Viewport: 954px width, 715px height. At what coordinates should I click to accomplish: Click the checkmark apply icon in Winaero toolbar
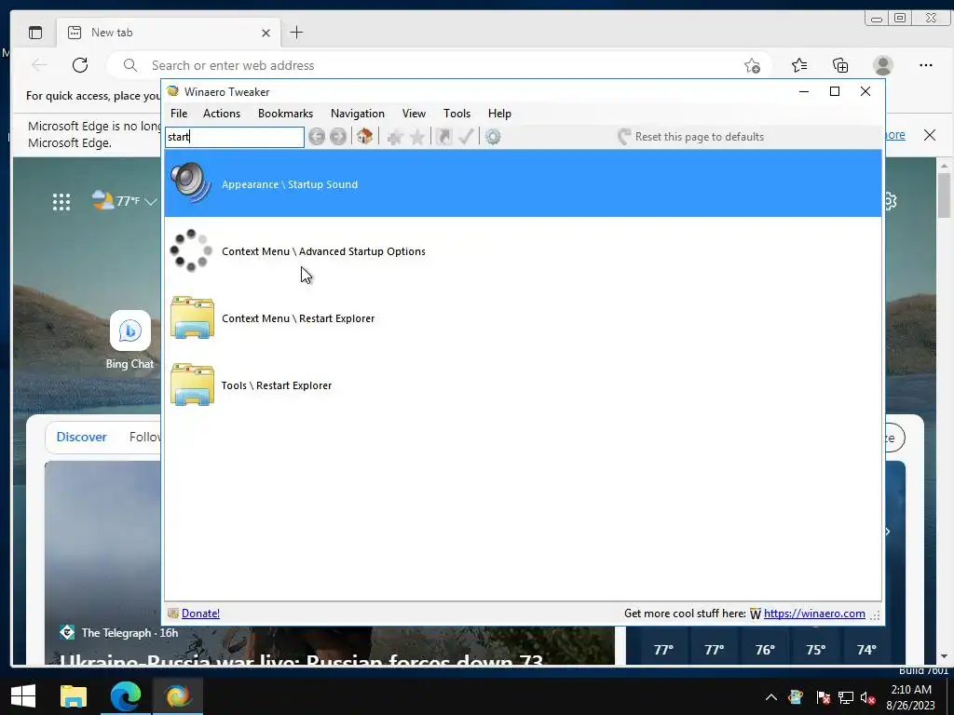pyautogui.click(x=466, y=136)
